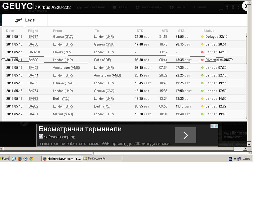Click Madrid (MAD) origin airport
Image resolution: width=256 pixels, height=217 pixels.
tap(63, 114)
